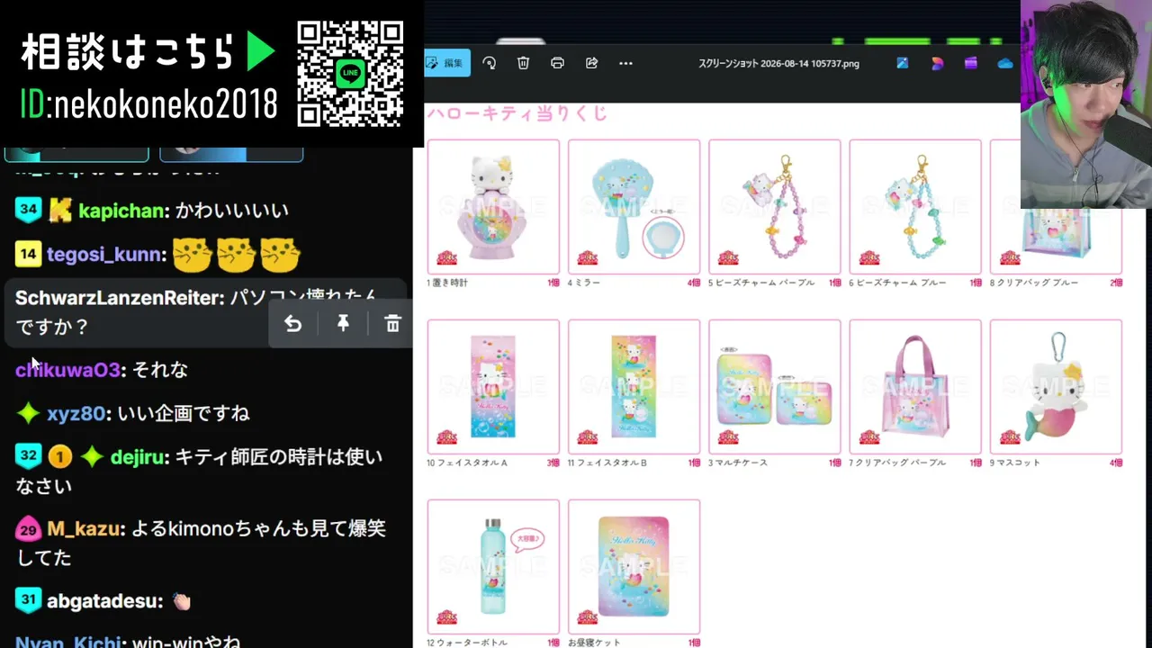Screen dimensions: 1152x648
Task: Click the level 31 badge beside abgatadesu
Action: point(28,599)
